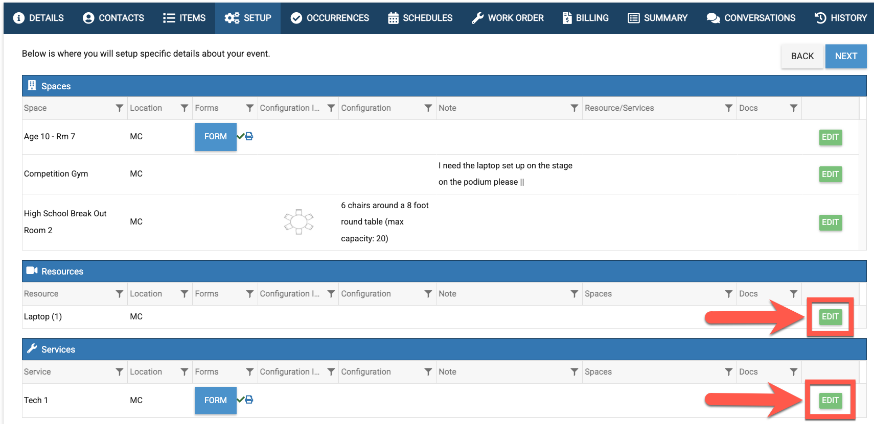Sort by the Space column header

[x=35, y=108]
